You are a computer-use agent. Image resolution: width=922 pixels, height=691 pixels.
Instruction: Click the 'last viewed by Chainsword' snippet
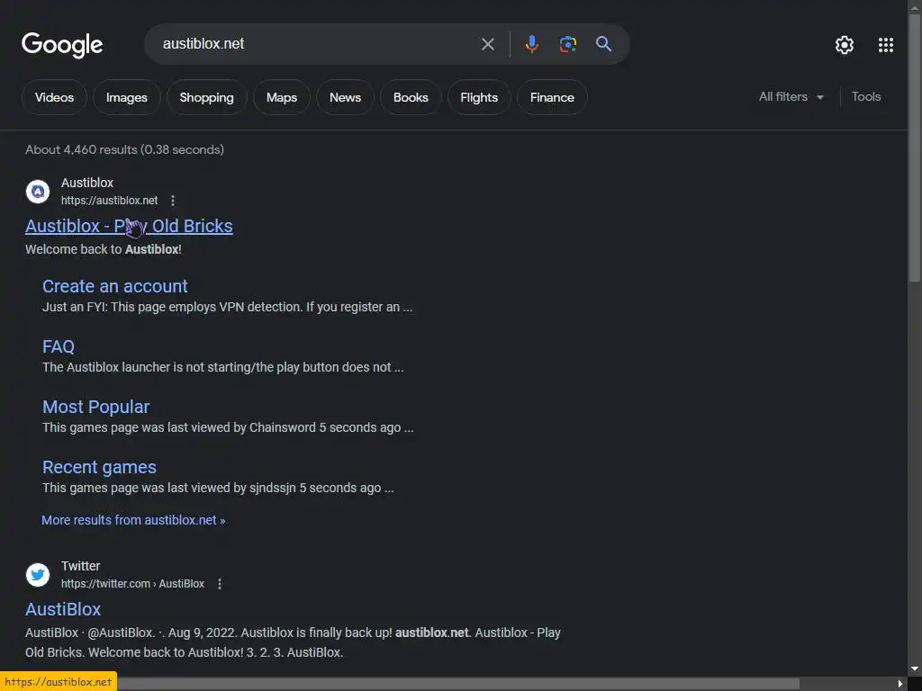coord(228,427)
